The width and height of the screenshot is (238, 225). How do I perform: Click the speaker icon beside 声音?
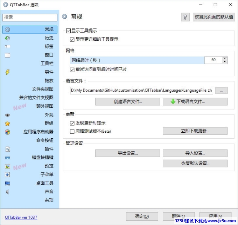point(7,192)
